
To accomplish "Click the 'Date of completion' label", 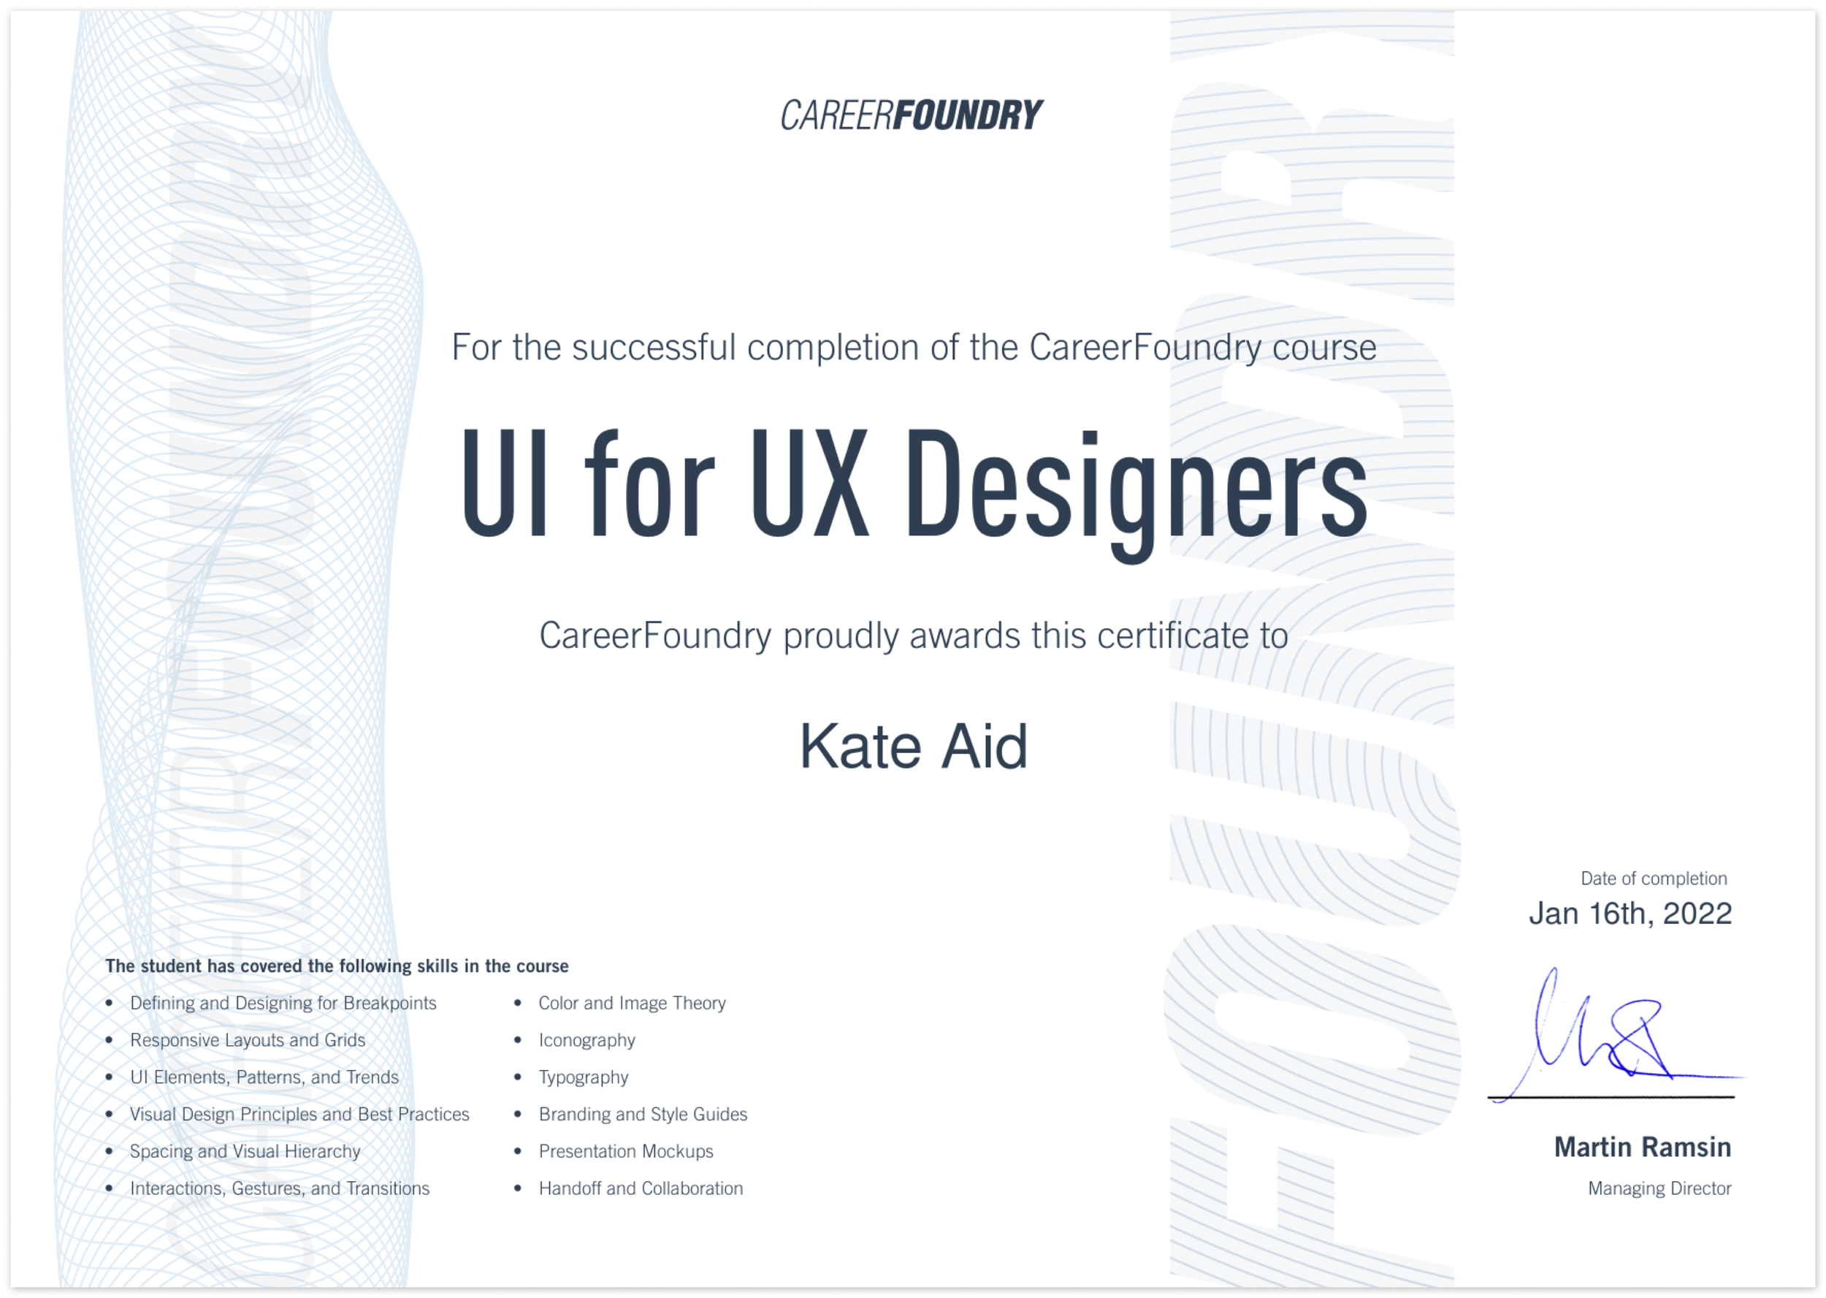I will (x=1653, y=879).
